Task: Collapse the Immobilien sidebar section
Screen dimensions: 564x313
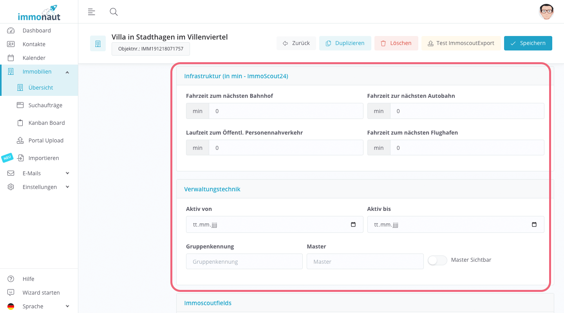Action: click(67, 72)
